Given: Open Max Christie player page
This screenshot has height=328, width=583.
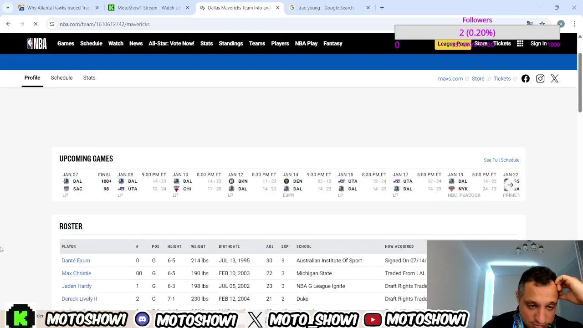Looking at the screenshot, I should pos(77,273).
